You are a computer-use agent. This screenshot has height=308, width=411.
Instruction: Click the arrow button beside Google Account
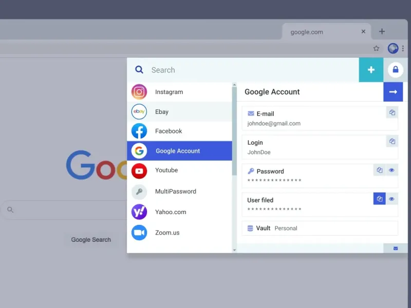[x=393, y=92]
